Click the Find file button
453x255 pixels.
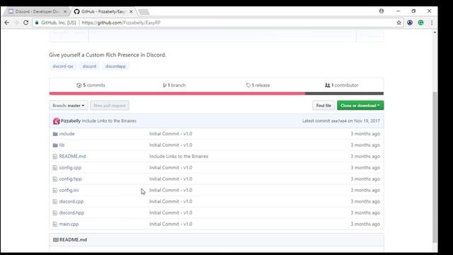pos(323,106)
